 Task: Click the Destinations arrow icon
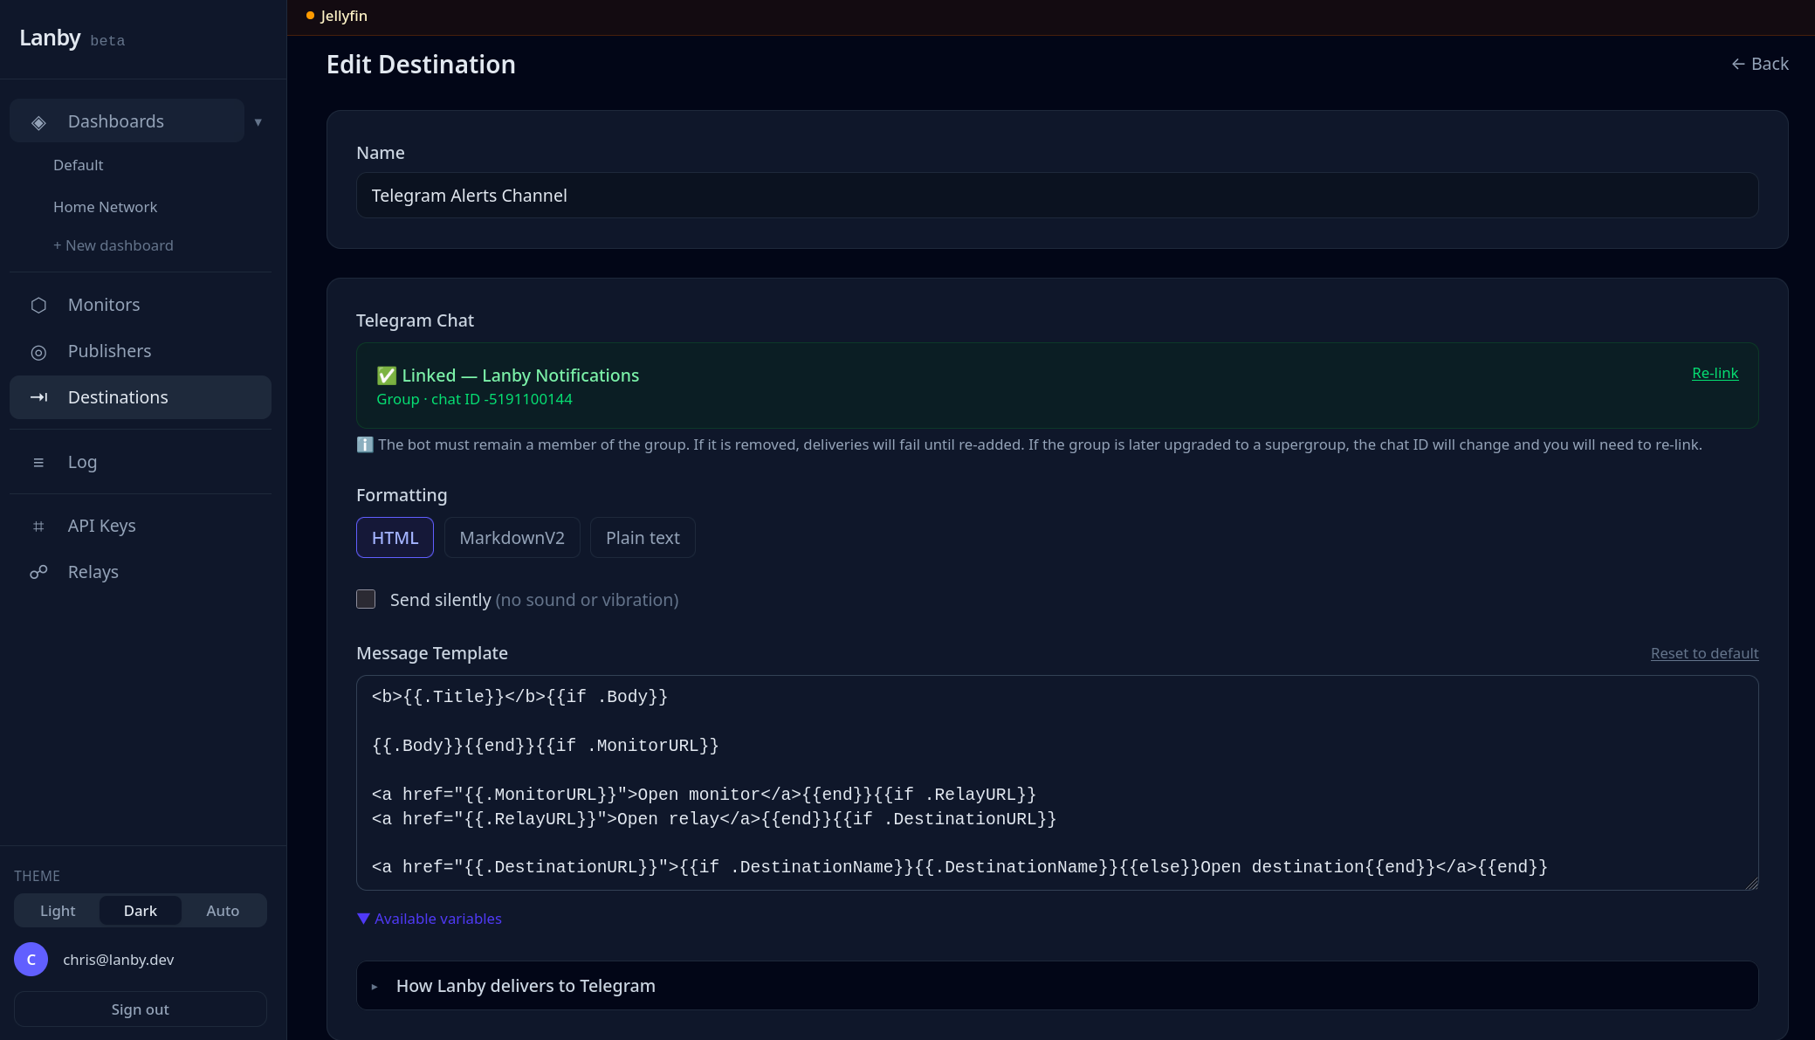pos(38,397)
